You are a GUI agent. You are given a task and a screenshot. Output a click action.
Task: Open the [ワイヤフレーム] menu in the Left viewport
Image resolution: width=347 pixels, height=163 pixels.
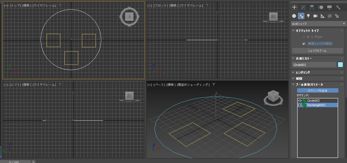(45, 85)
